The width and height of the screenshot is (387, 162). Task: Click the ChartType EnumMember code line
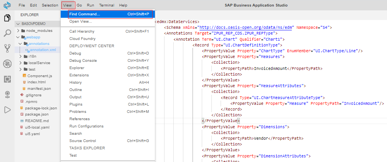[x=282, y=51]
